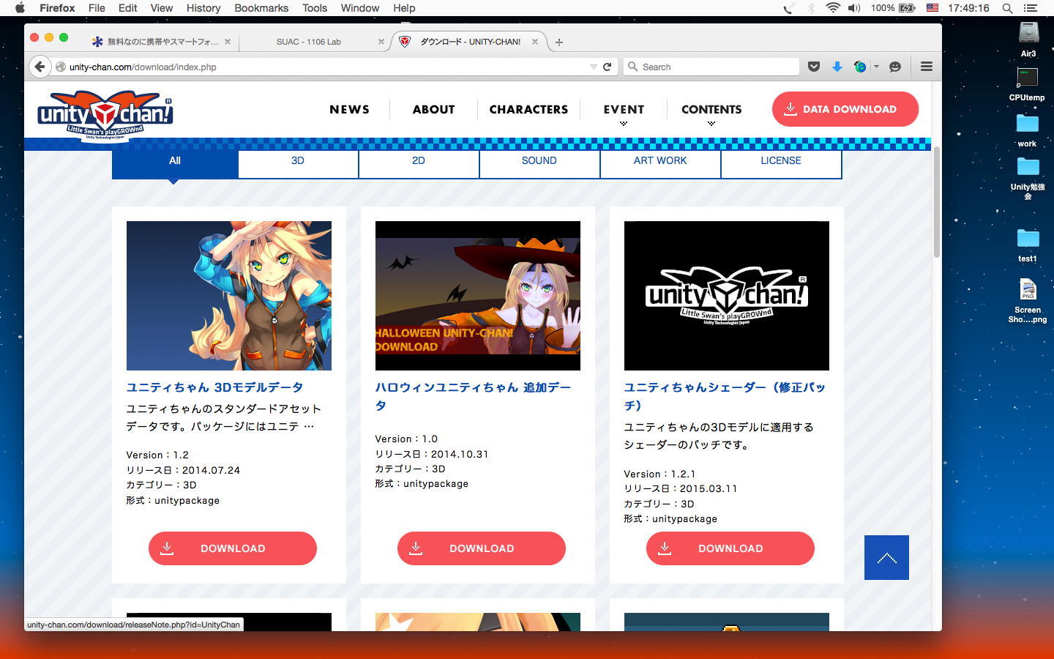Open the black unity-chan logo shader thumbnail
The height and width of the screenshot is (659, 1054).
click(727, 296)
